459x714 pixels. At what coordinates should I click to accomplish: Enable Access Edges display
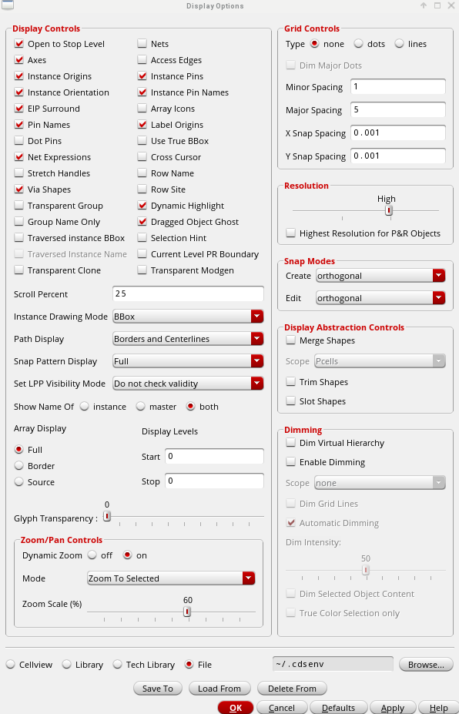[142, 60]
